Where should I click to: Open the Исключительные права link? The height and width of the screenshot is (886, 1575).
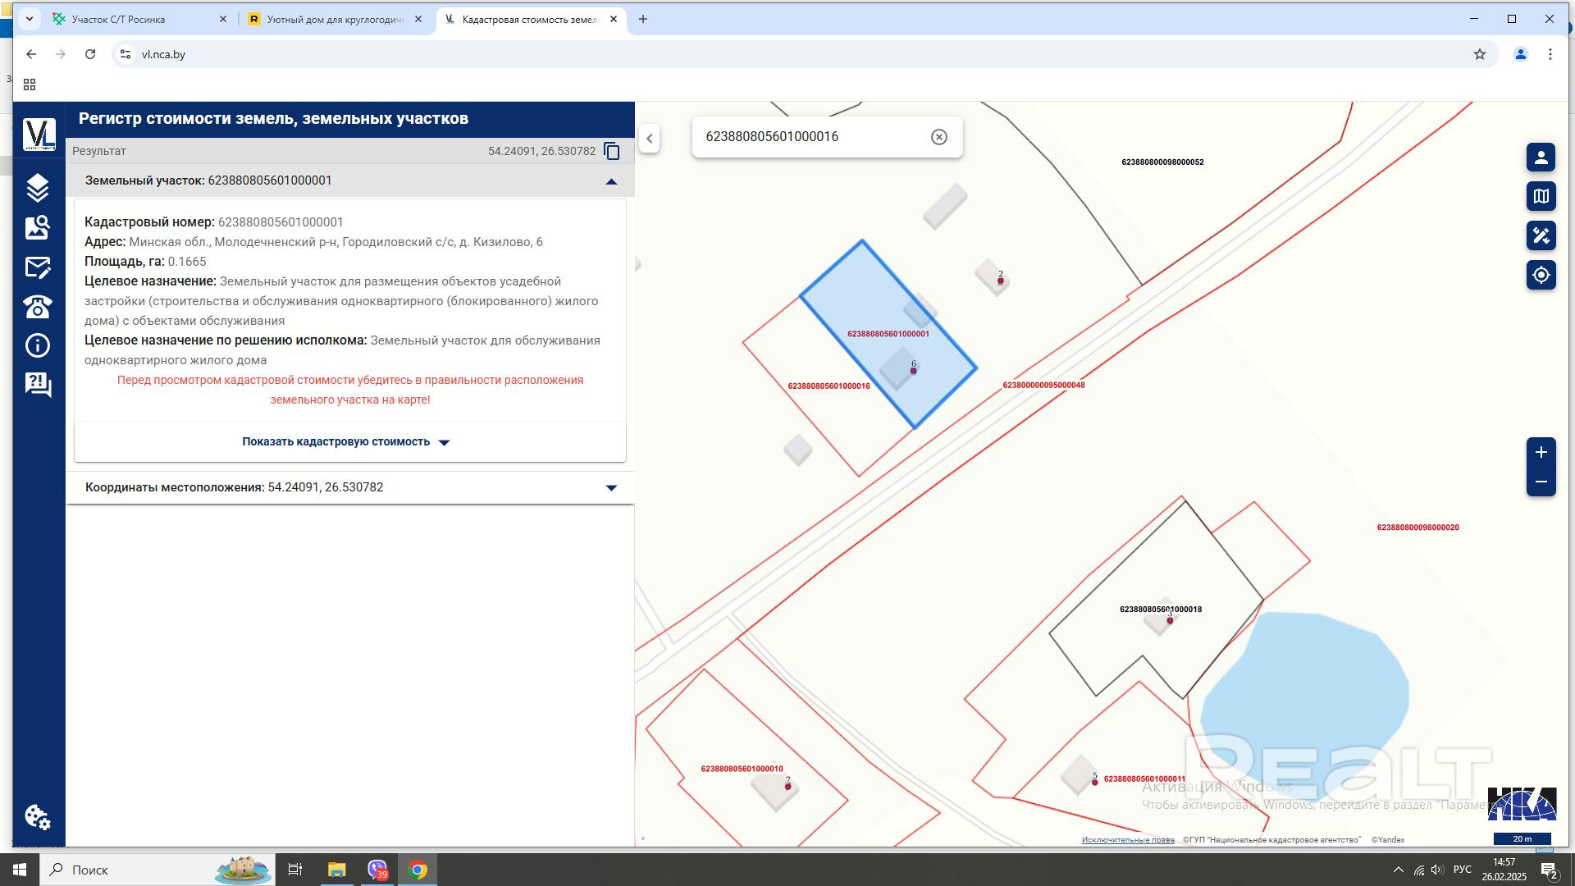point(1127,840)
